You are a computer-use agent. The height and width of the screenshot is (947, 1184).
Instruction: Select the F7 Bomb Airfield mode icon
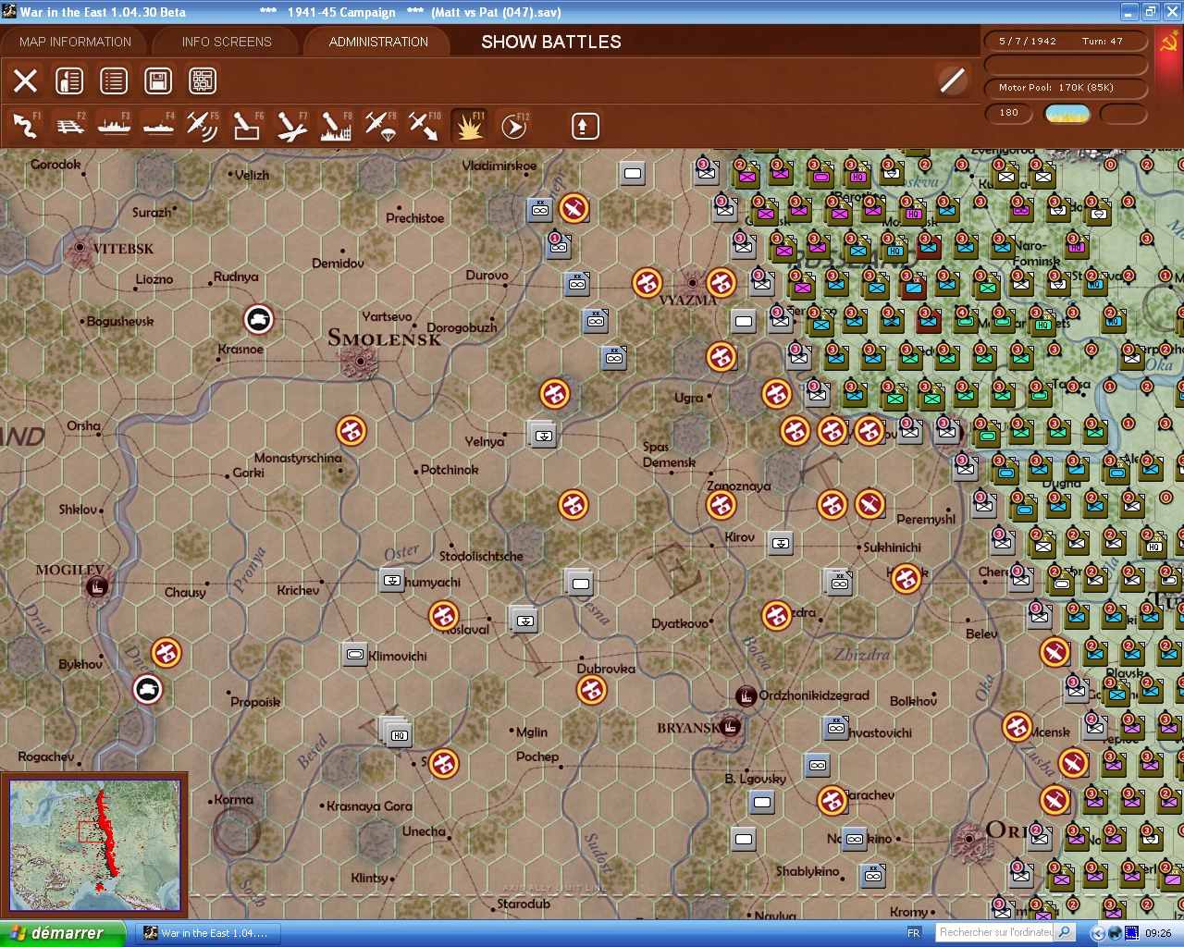[291, 126]
